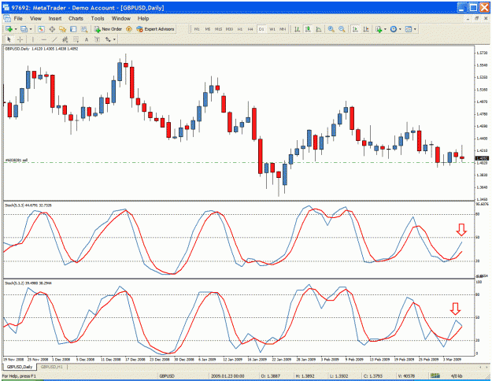The width and height of the screenshot is (492, 381).
Task: Select the Equidistant Channel tool
Action: coord(65,39)
